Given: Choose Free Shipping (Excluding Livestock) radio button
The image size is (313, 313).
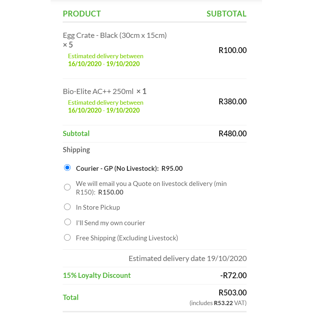Looking at the screenshot, I should [67, 238].
